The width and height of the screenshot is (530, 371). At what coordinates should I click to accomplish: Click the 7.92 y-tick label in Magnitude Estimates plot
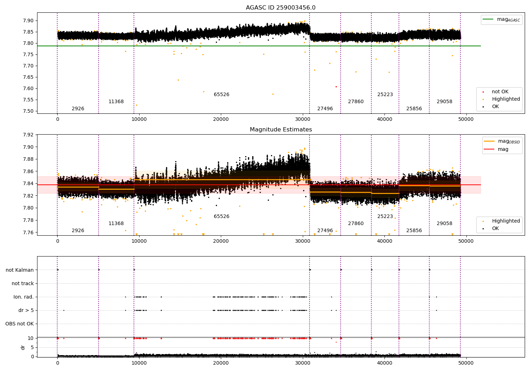(28, 135)
